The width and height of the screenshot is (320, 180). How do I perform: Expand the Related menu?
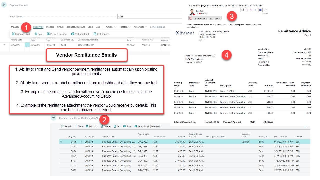[125, 27]
